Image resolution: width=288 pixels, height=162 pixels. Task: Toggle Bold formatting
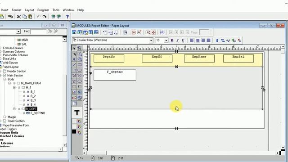coord(172,40)
